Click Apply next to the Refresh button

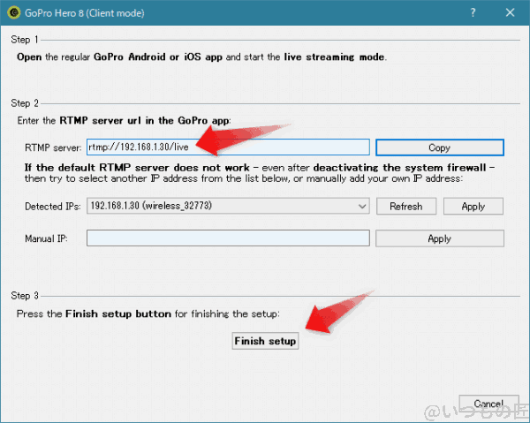click(x=473, y=206)
